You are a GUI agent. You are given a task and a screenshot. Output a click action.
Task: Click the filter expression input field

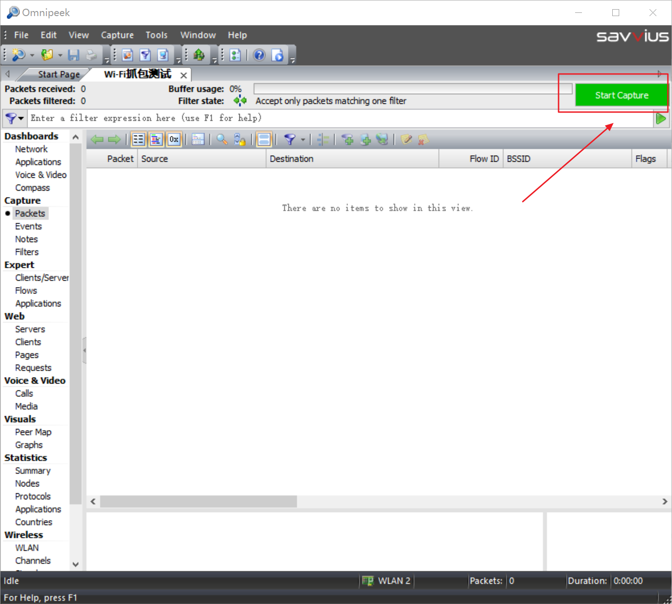[x=340, y=119]
